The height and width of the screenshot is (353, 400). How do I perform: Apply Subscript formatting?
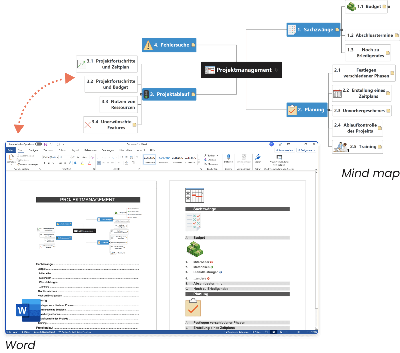(x=65, y=163)
